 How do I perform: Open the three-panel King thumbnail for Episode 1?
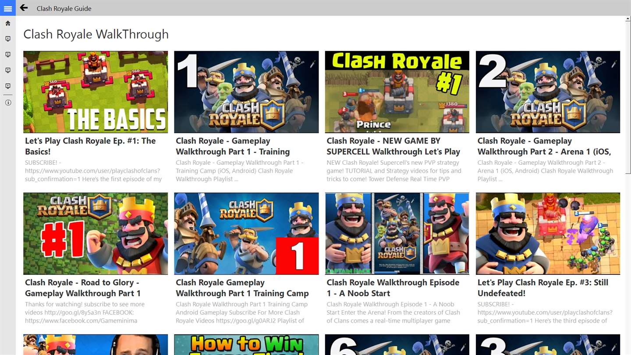pyautogui.click(x=397, y=234)
